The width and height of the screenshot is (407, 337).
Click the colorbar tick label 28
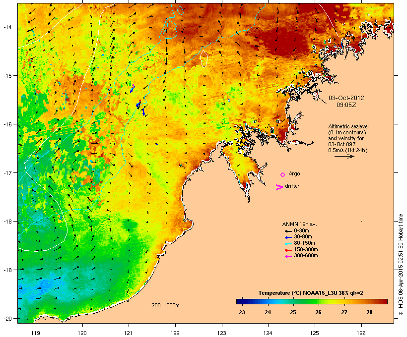369,312
